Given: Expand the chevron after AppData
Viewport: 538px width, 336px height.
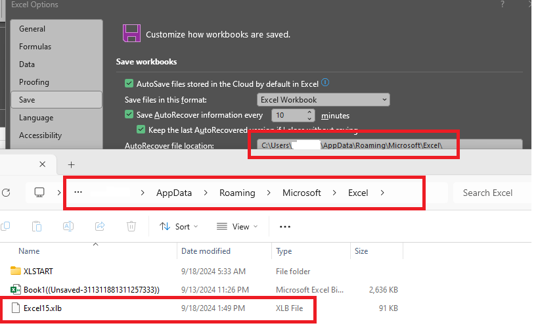Looking at the screenshot, I should pyautogui.click(x=206, y=193).
